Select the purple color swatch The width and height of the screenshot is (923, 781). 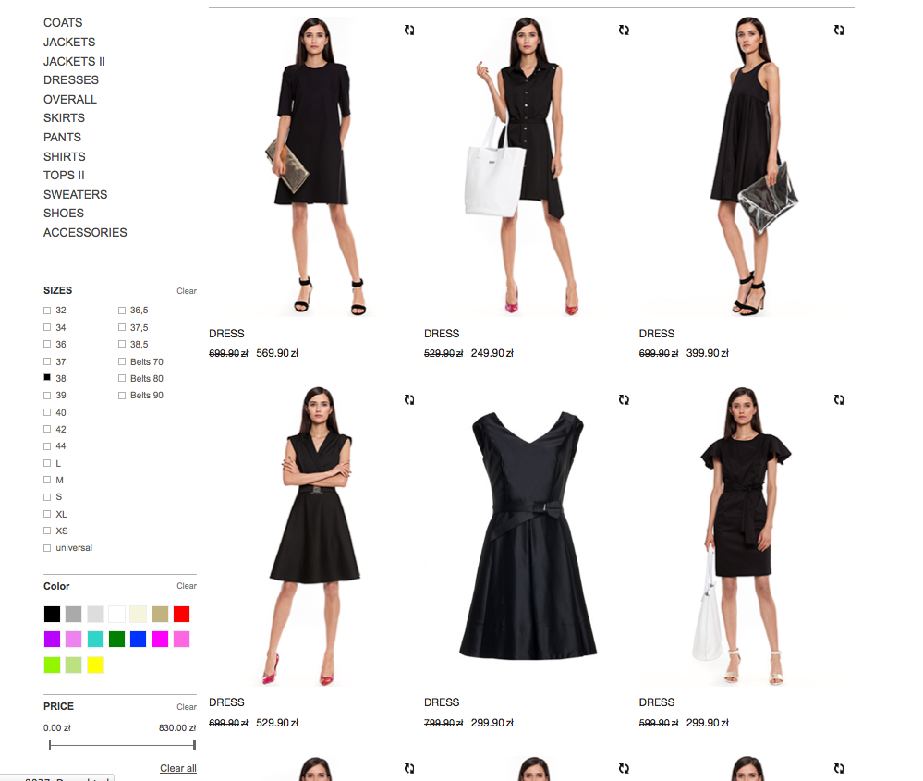52,639
